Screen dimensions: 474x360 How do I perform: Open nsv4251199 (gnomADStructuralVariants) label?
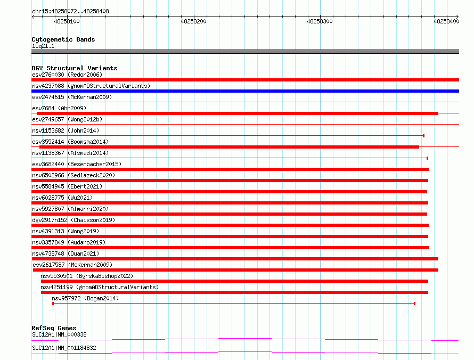pos(100,287)
